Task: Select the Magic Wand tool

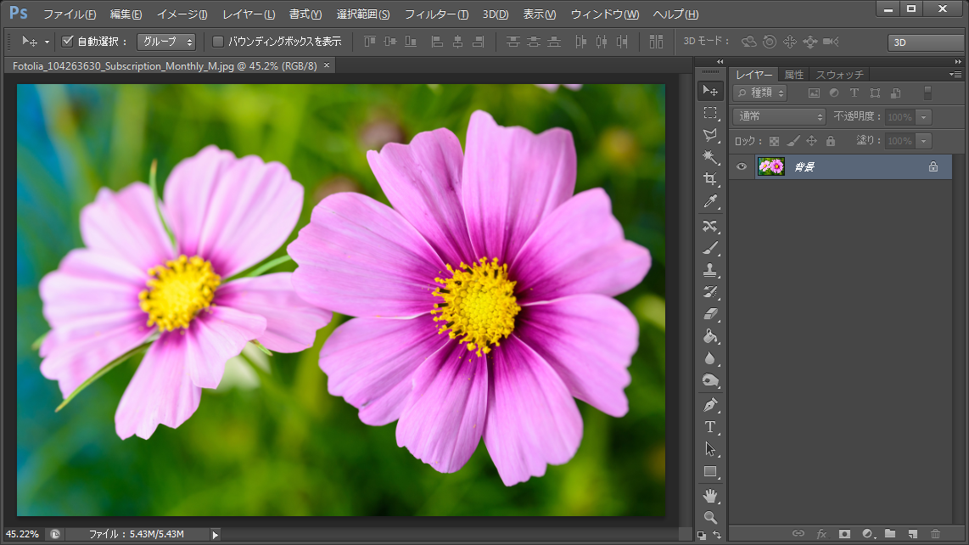Action: [710, 157]
